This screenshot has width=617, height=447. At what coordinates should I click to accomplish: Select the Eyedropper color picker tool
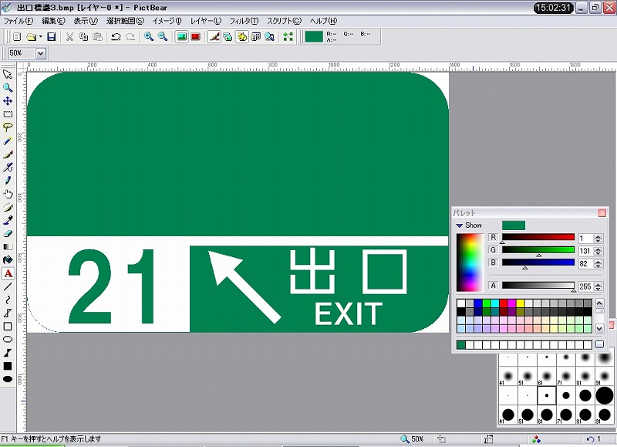(x=8, y=220)
